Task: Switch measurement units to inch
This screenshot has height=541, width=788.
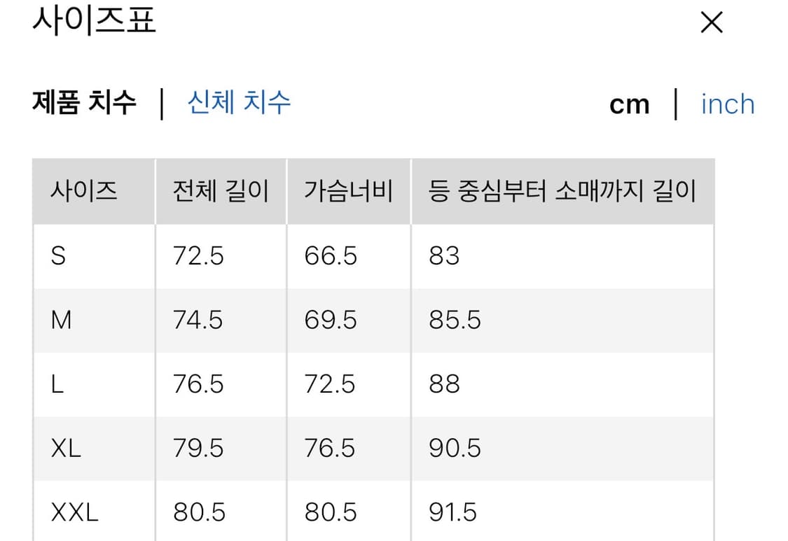Action: click(x=727, y=104)
